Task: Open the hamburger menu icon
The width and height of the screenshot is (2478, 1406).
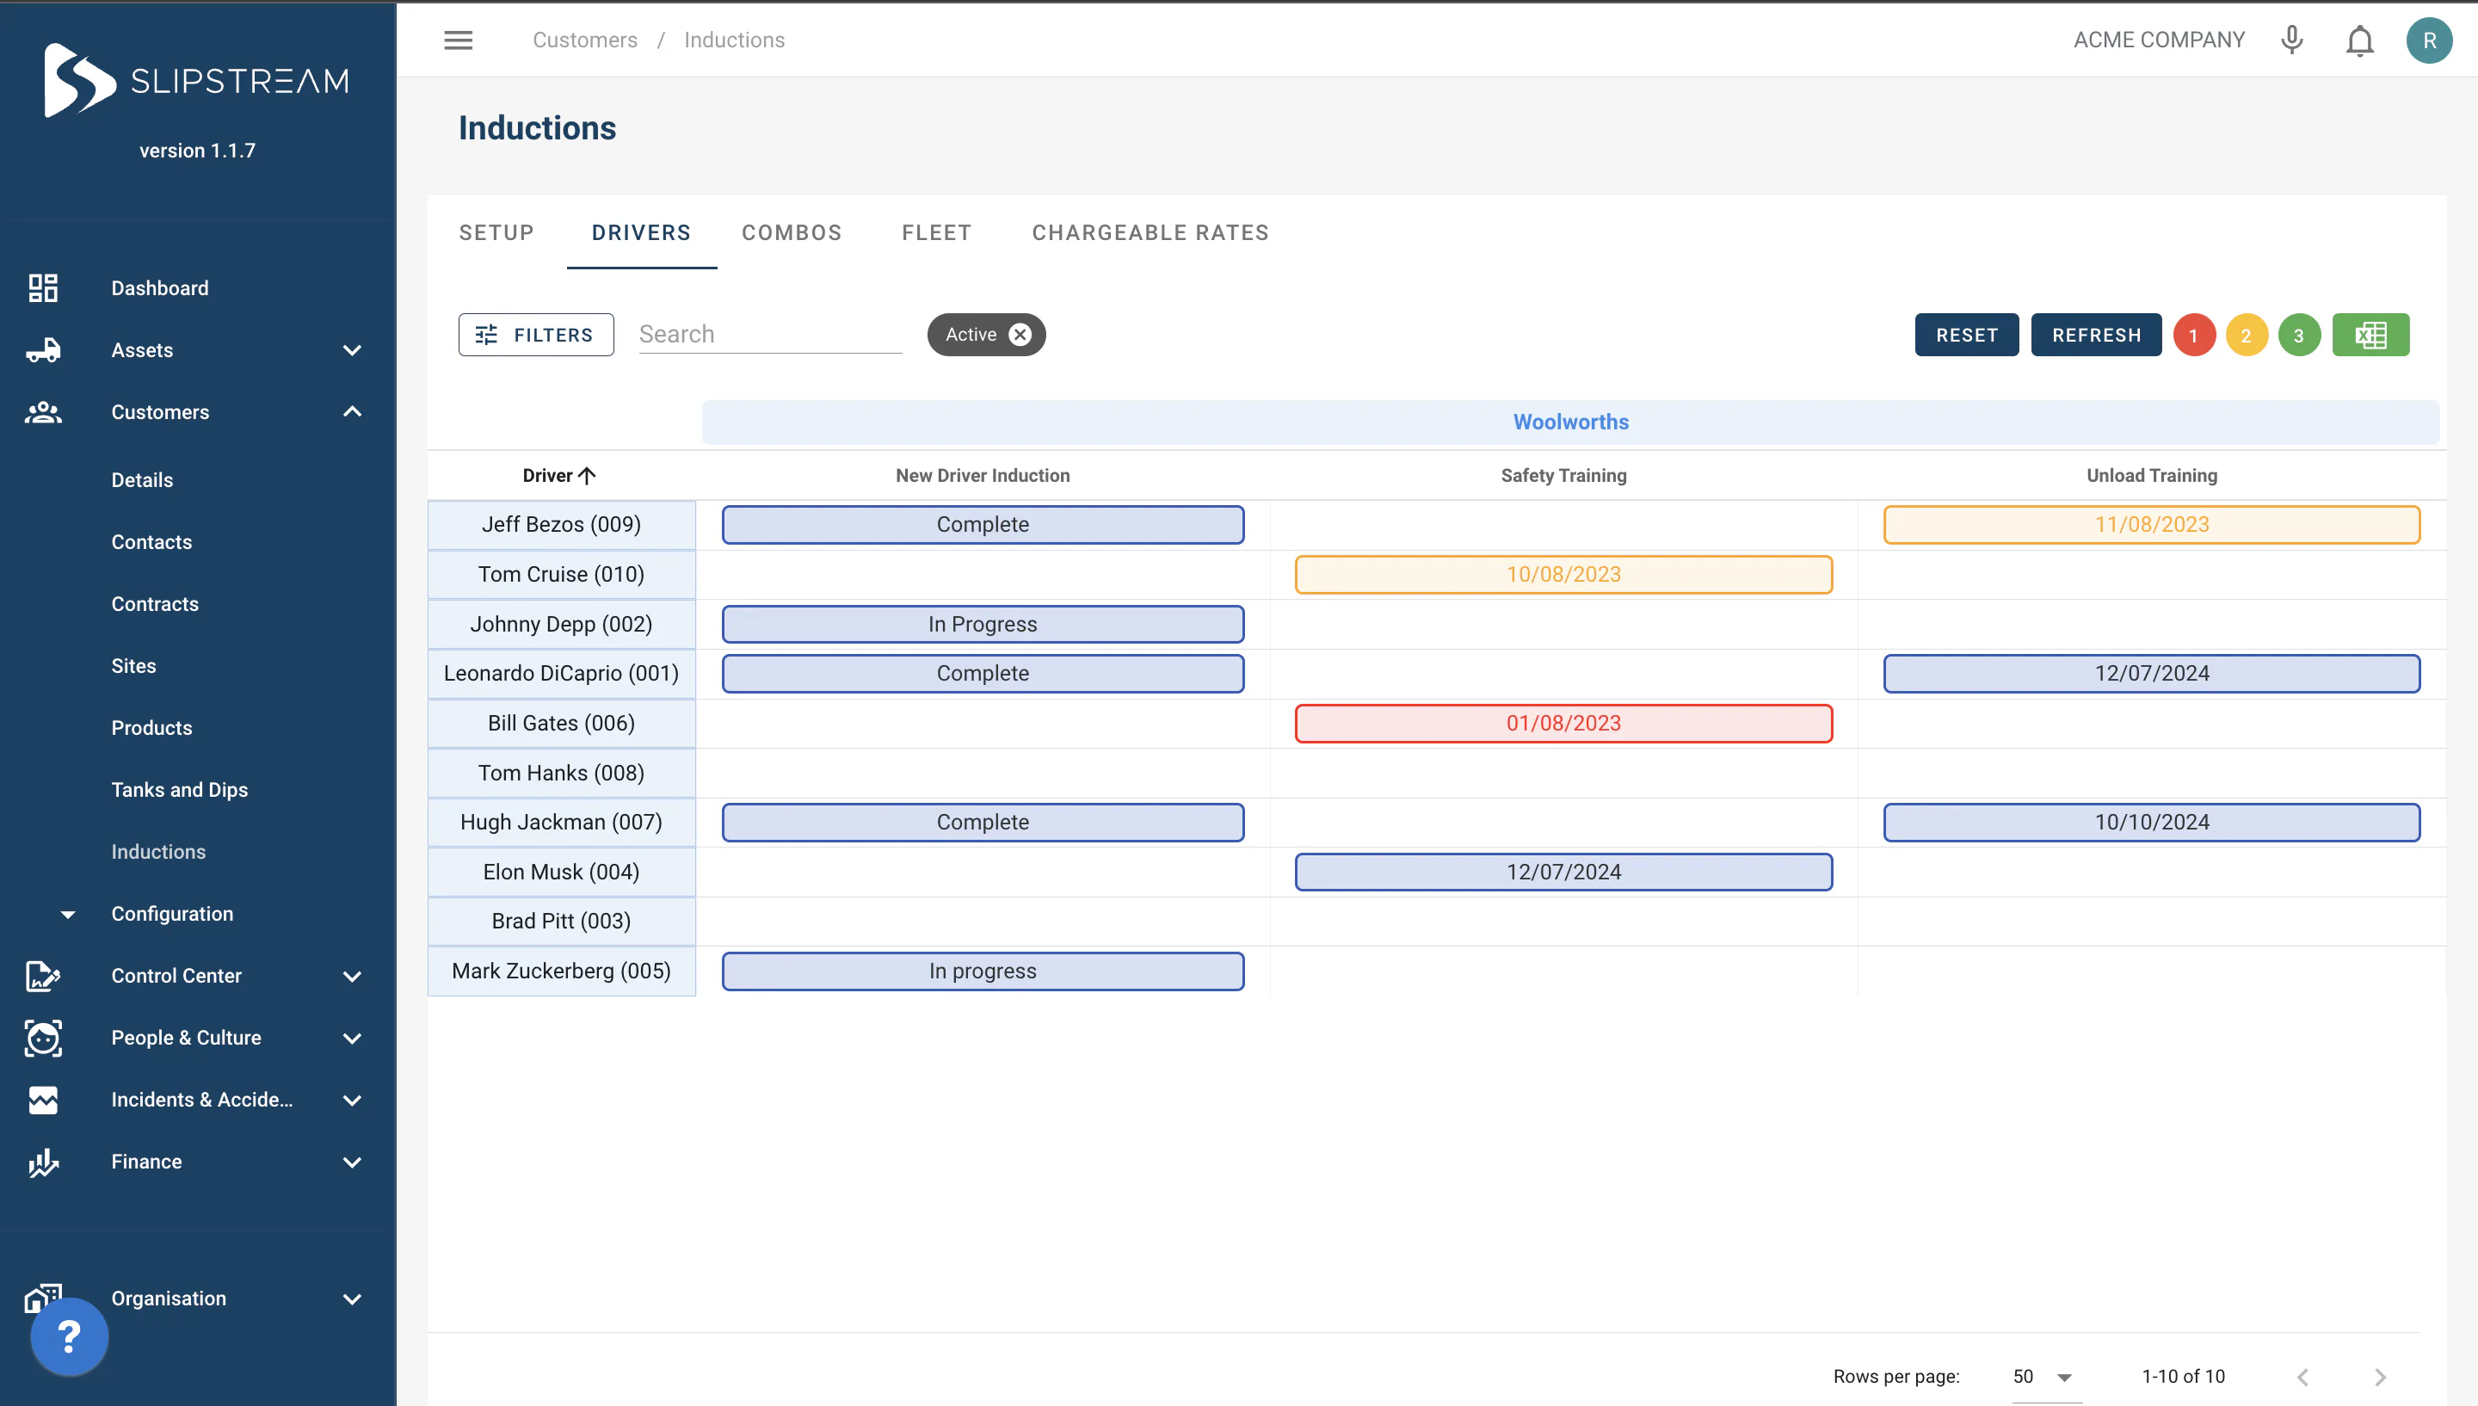Action: click(458, 40)
